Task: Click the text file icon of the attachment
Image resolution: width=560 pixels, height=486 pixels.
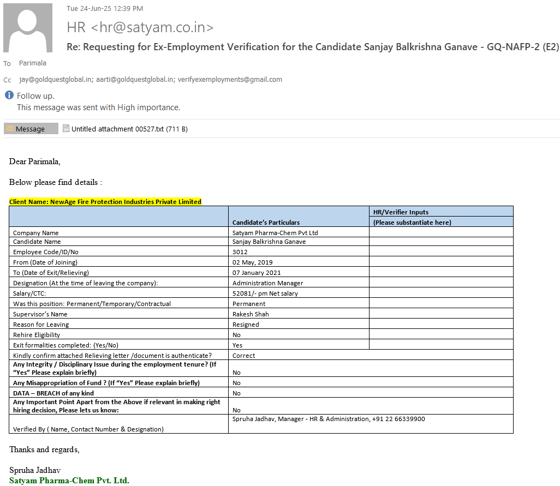Action: pyautogui.click(x=66, y=129)
